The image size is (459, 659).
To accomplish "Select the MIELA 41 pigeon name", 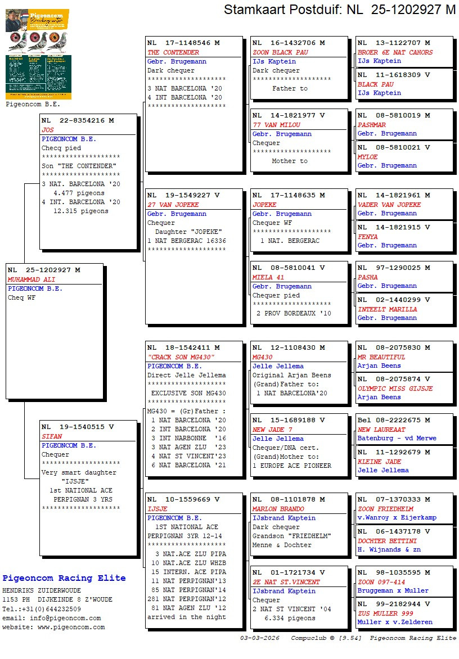I will tap(268, 277).
